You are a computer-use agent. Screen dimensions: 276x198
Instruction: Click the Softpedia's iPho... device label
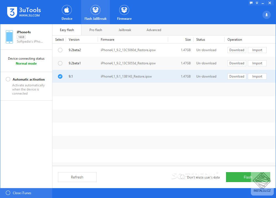[x=30, y=42]
